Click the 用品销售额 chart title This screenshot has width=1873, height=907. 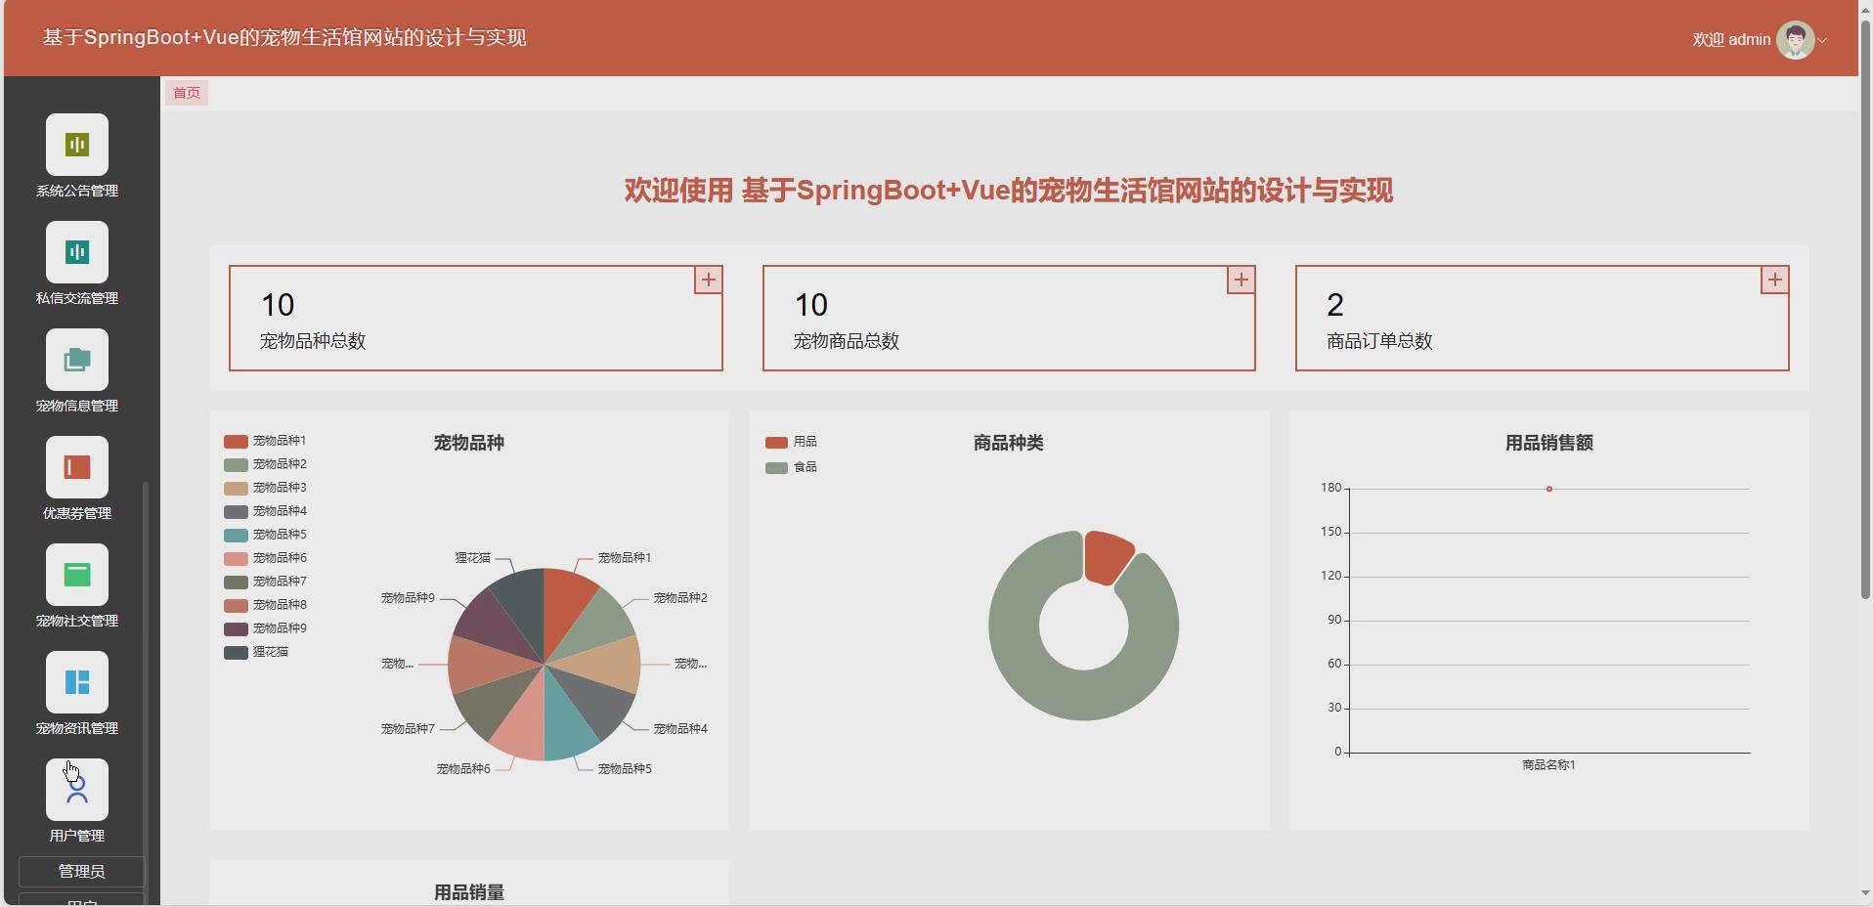point(1549,443)
